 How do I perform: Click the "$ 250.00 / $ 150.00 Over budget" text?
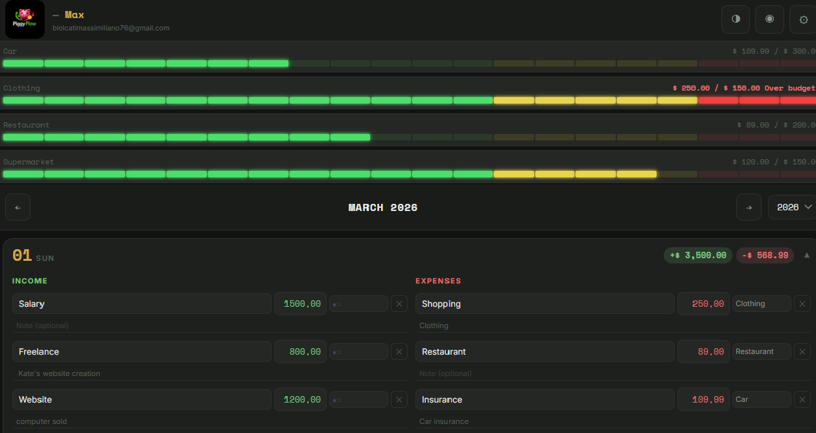click(x=743, y=88)
